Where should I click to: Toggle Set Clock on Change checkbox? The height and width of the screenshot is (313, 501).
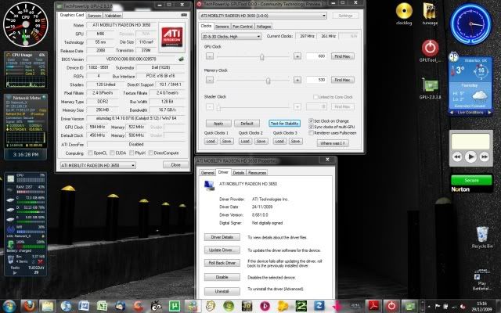click(311, 121)
